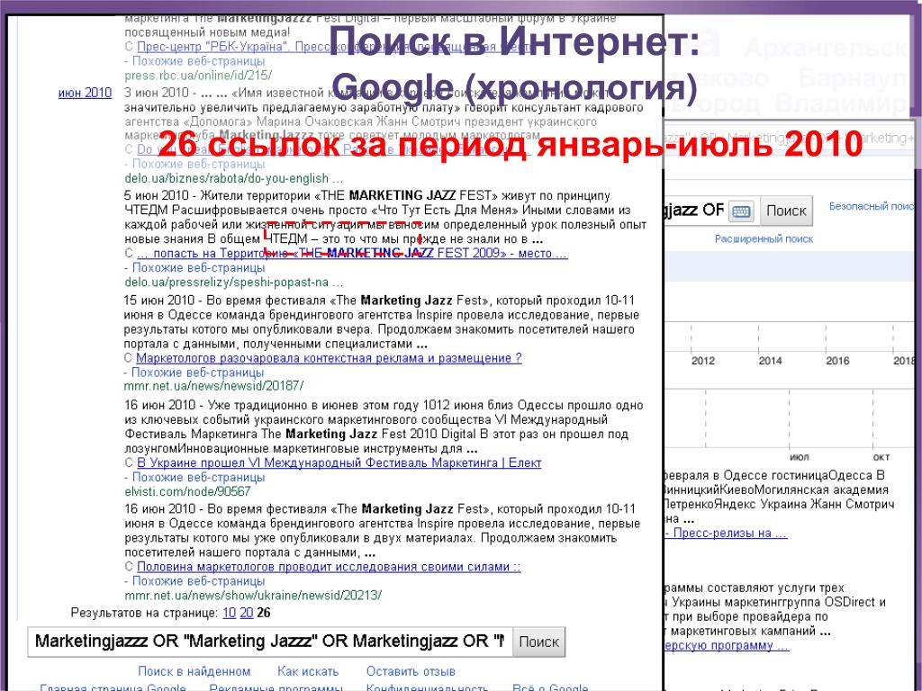The width and height of the screenshot is (922, 691).
Task: Open the В Украине прошел VI Международный Фестиваль link
Action: click(x=339, y=463)
